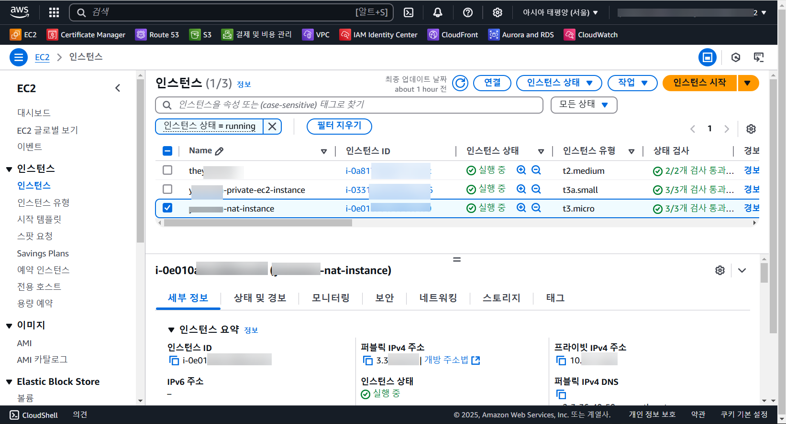
Task: Open Savings Plans in sidebar
Action: point(43,254)
